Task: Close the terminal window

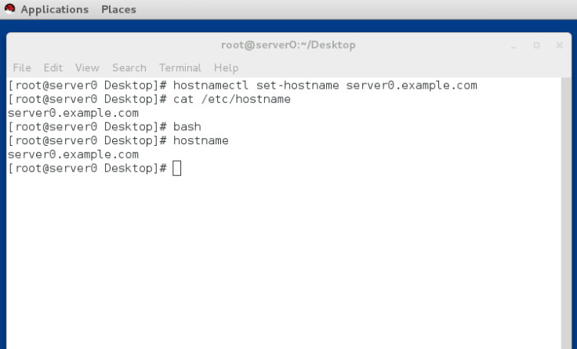Action: coord(559,45)
